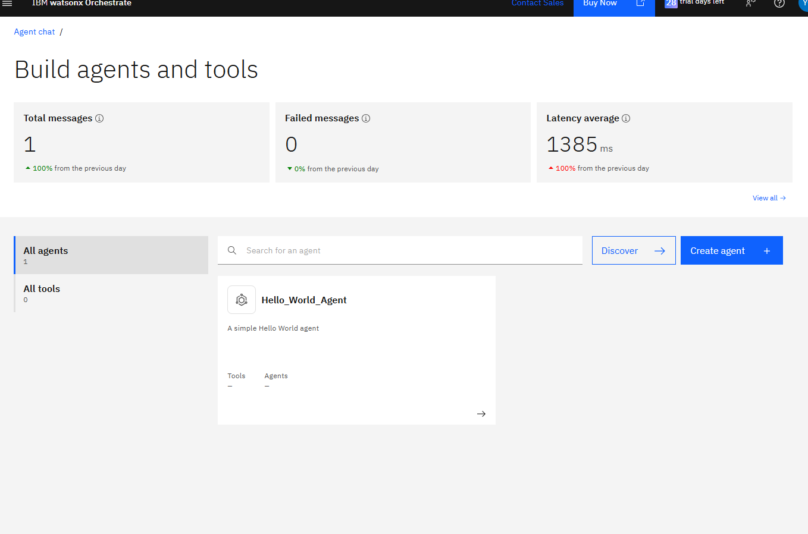Click the help question mark icon

pyautogui.click(x=779, y=3)
